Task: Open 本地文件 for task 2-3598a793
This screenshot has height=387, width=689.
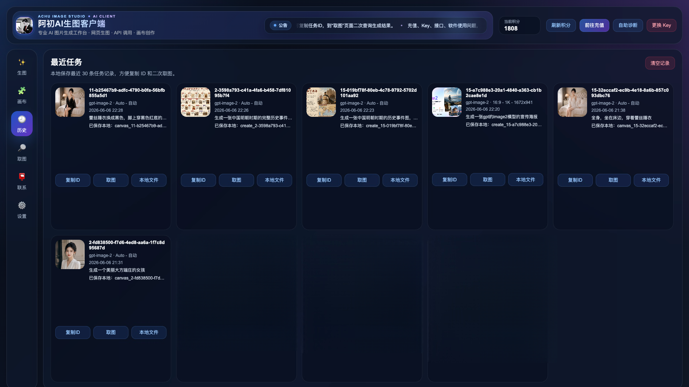Action: pyautogui.click(x=275, y=180)
